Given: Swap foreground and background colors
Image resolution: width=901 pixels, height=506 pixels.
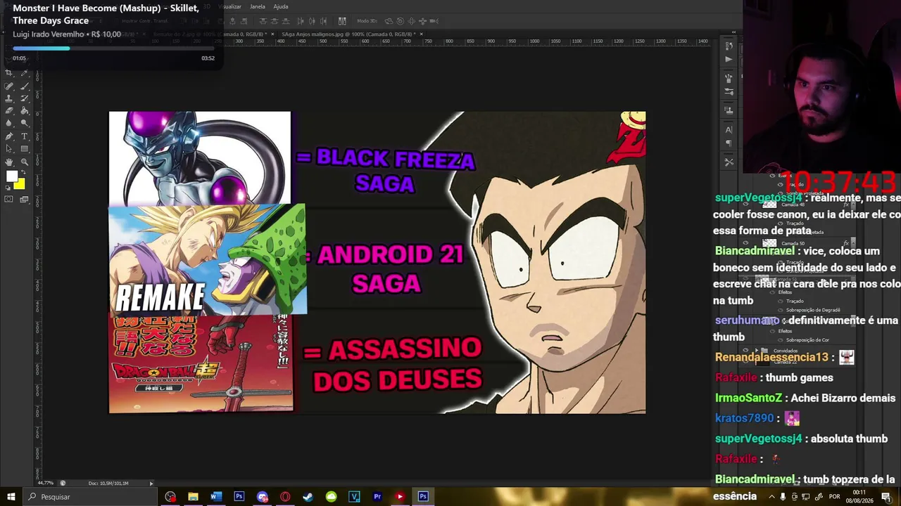Looking at the screenshot, I should coord(24,172).
